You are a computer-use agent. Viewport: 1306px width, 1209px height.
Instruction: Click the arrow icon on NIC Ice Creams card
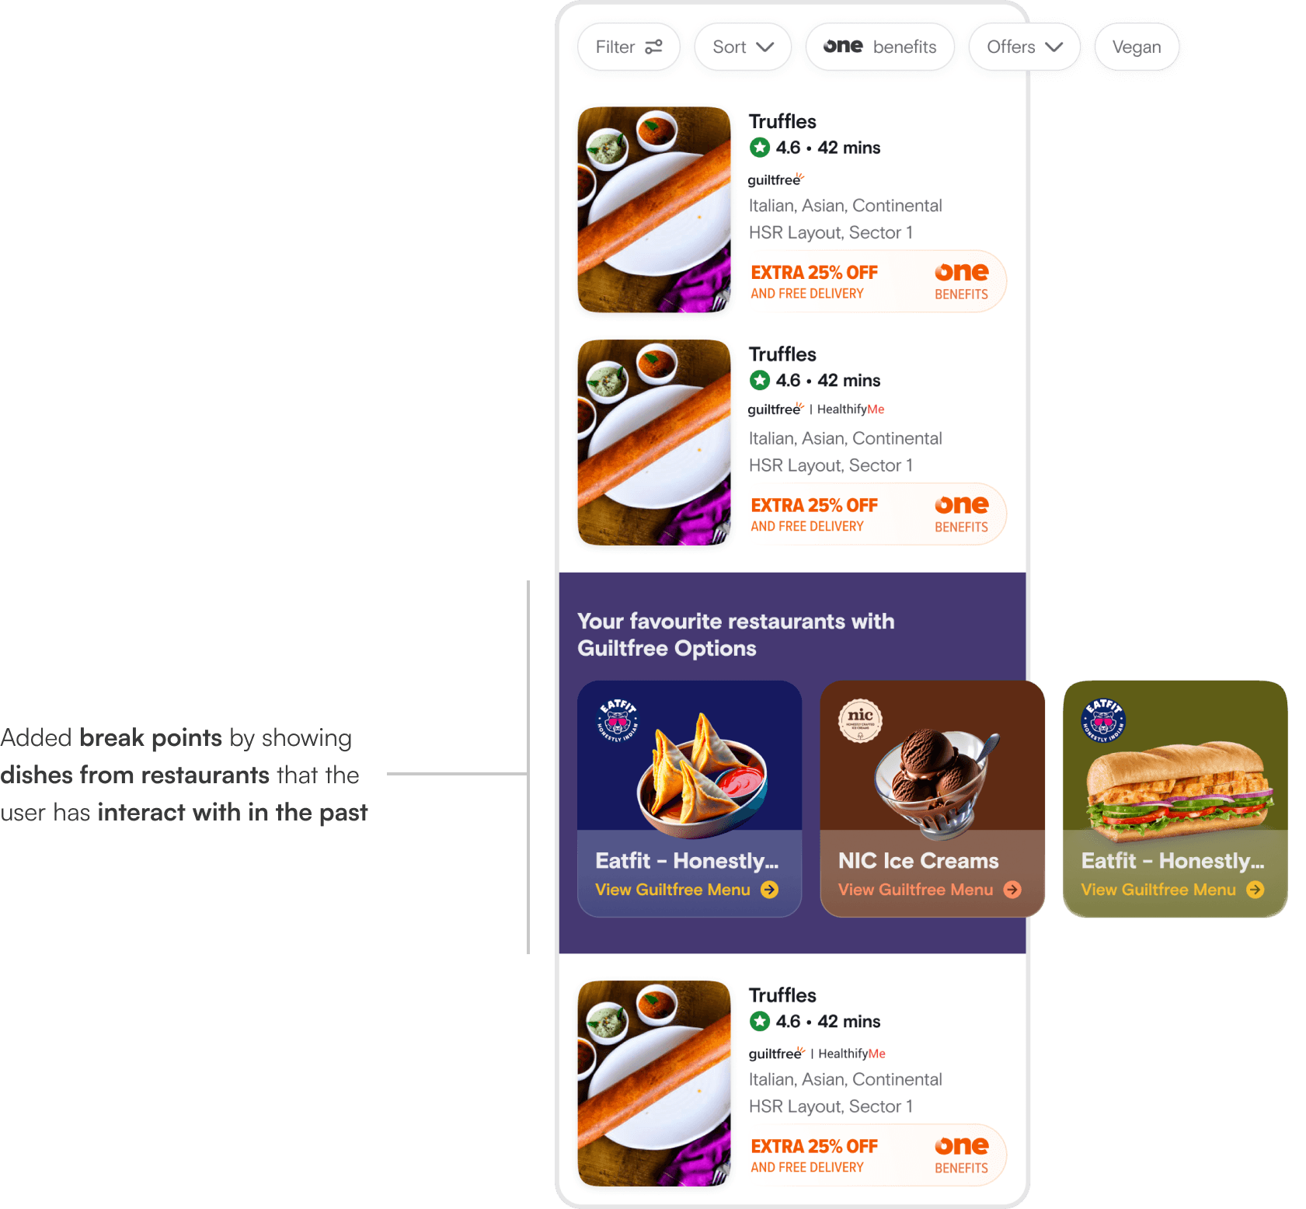(1012, 890)
